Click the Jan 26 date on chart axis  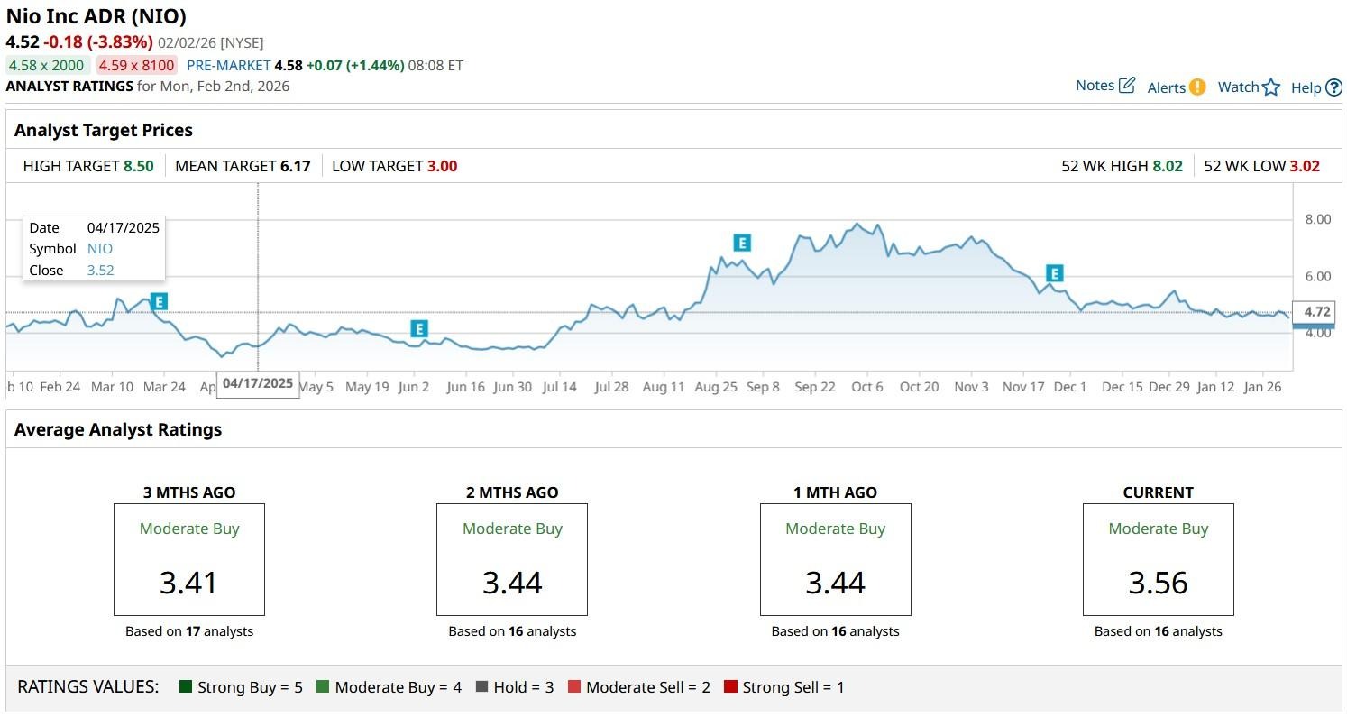1262,387
